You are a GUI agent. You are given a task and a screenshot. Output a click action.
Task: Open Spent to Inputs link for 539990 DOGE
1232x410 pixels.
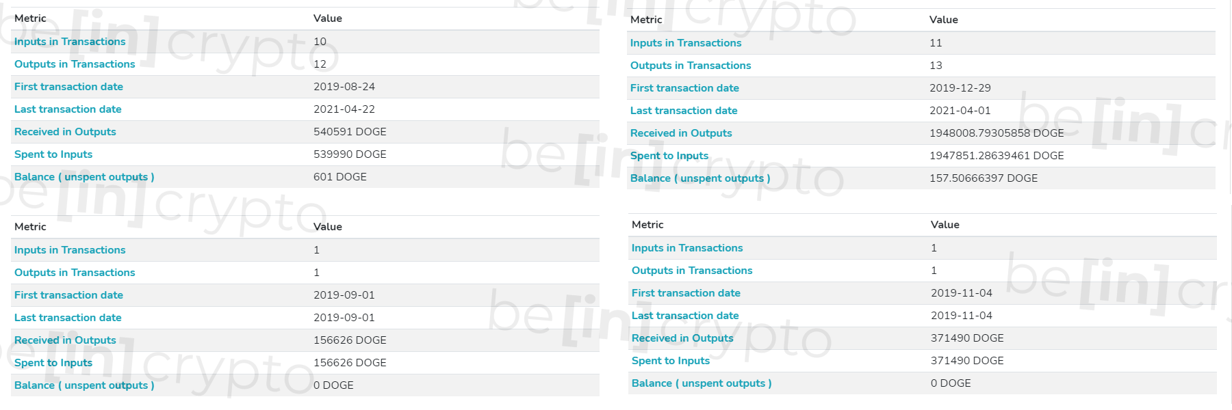tap(53, 154)
